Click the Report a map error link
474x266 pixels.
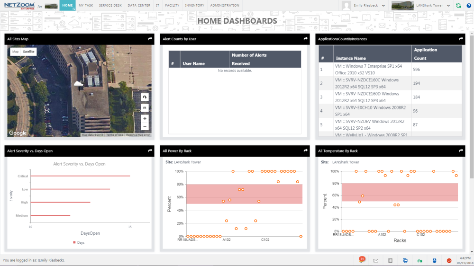pyautogui.click(x=138, y=135)
